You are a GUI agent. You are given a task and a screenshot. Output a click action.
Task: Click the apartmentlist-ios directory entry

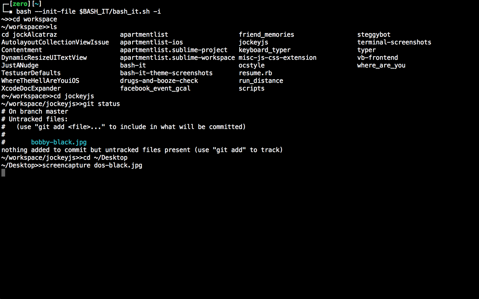tap(151, 42)
